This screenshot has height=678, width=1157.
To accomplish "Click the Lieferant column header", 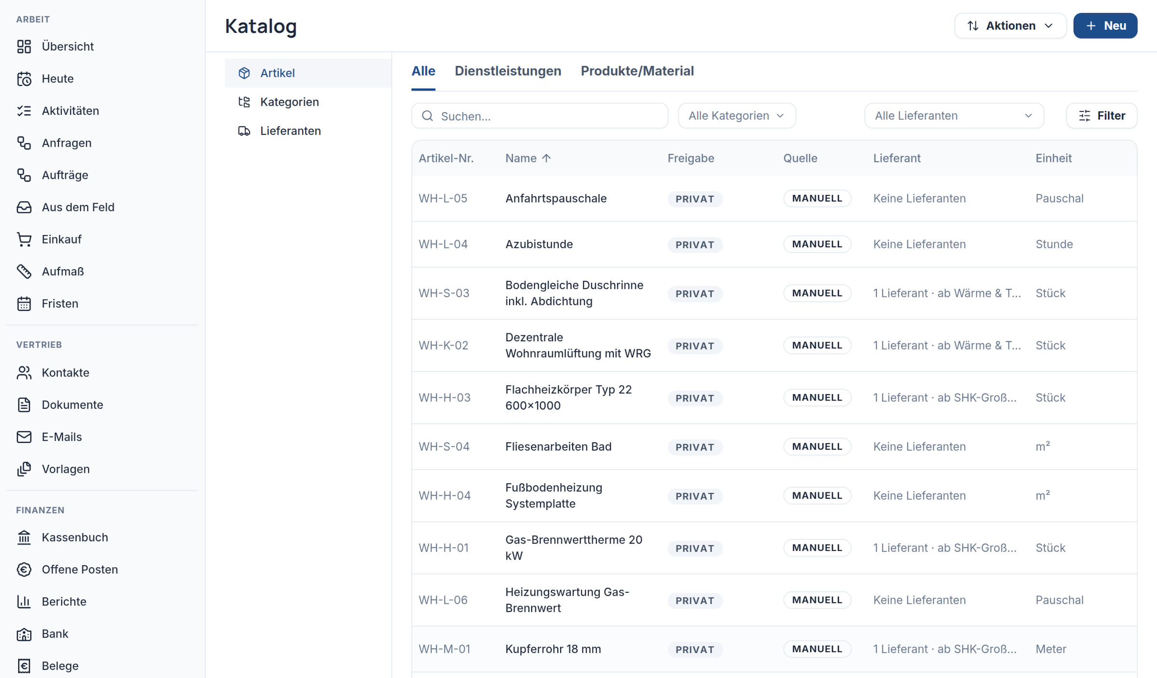I will click(x=897, y=158).
